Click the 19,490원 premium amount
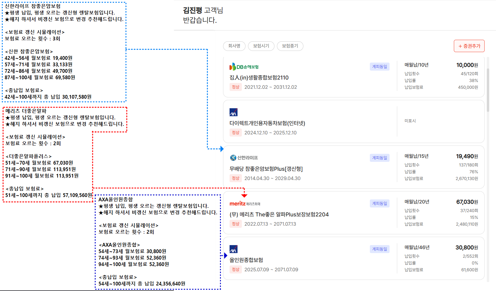This screenshot has width=496, height=291. [467, 156]
